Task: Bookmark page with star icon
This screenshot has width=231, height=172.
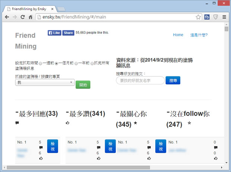Action: coord(199,17)
